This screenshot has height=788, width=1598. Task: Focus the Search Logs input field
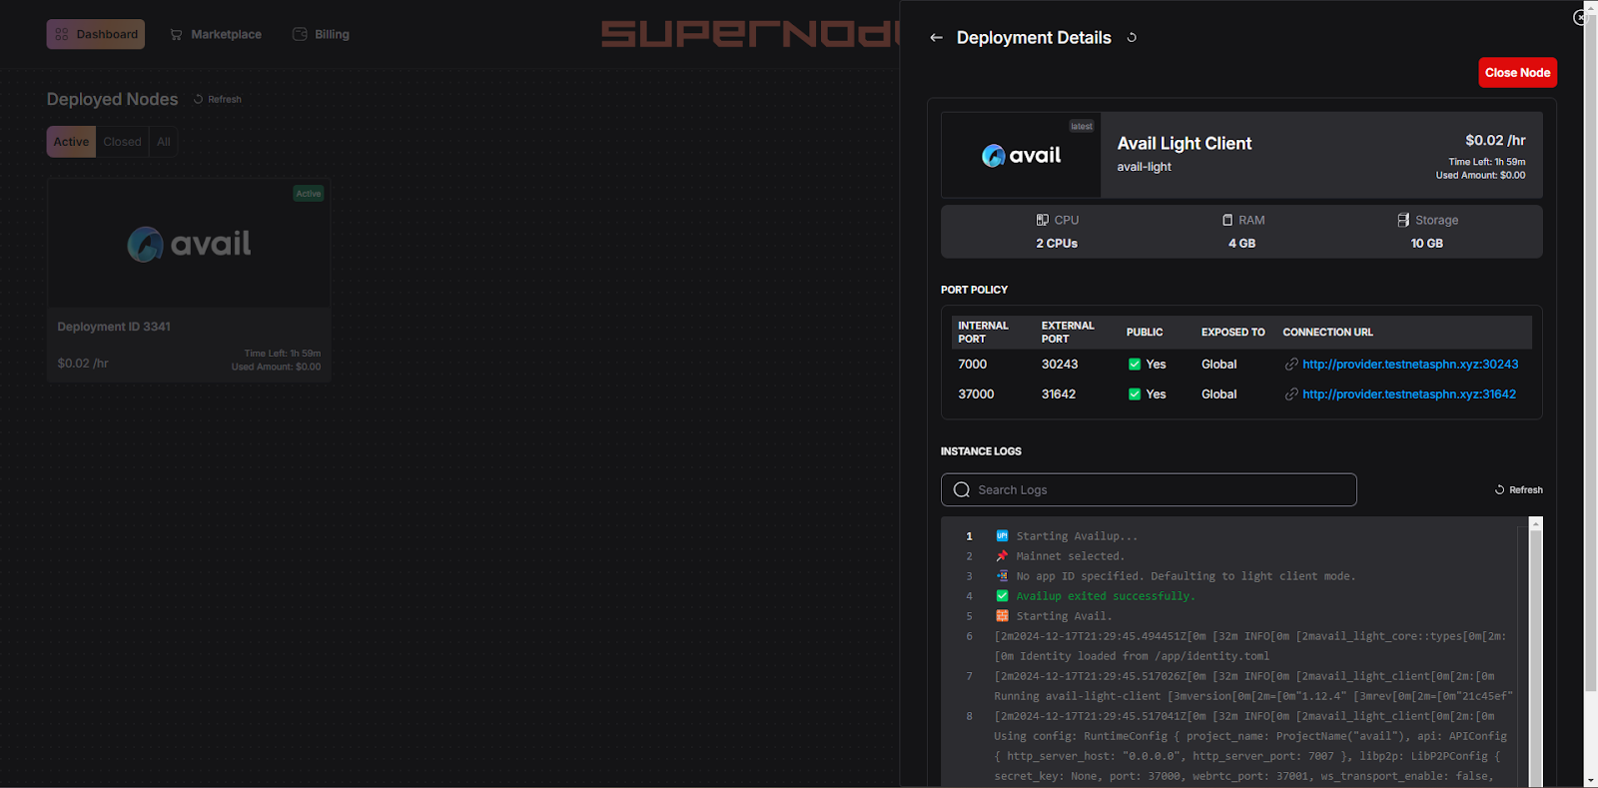point(1149,489)
